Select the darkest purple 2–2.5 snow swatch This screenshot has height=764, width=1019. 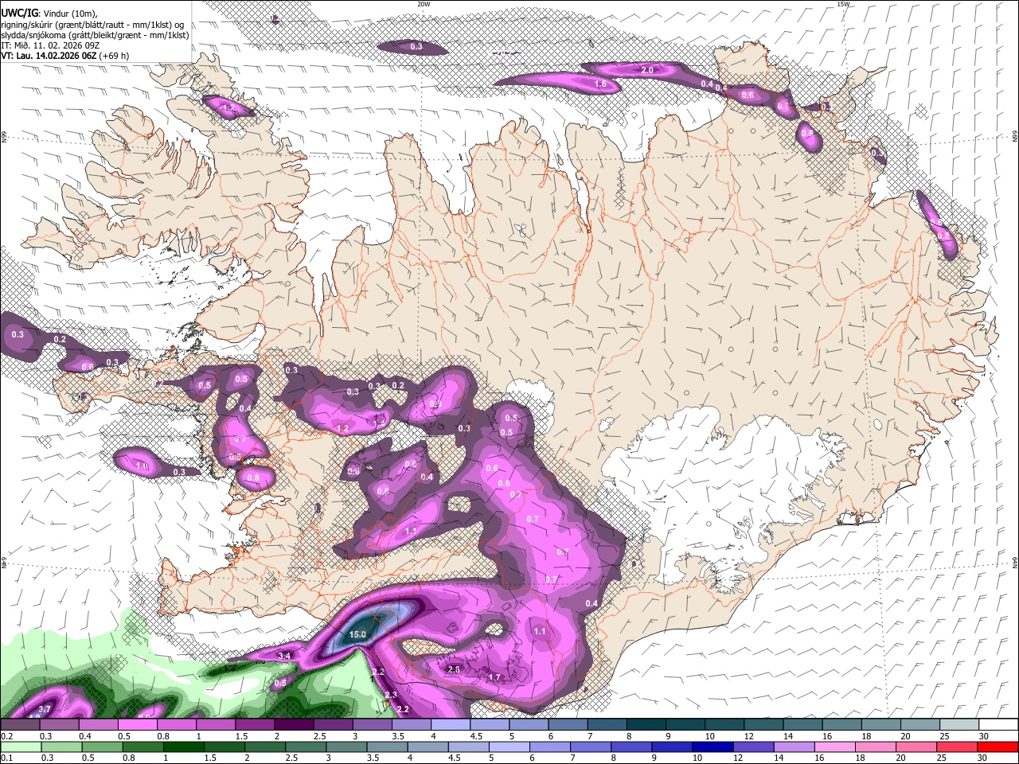pos(293,725)
